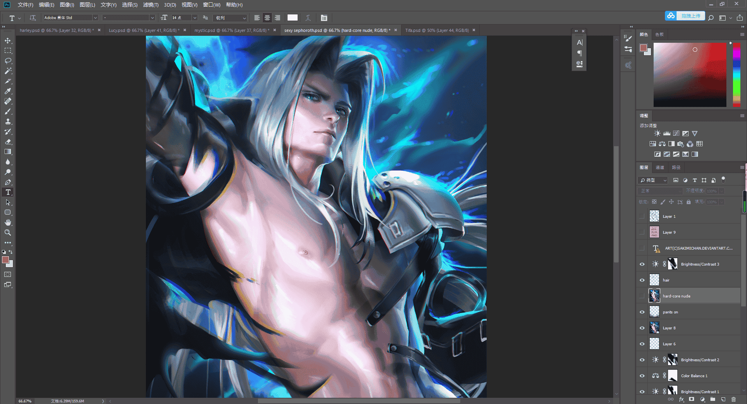
Task: Hide the hair layer
Action: [x=642, y=280]
